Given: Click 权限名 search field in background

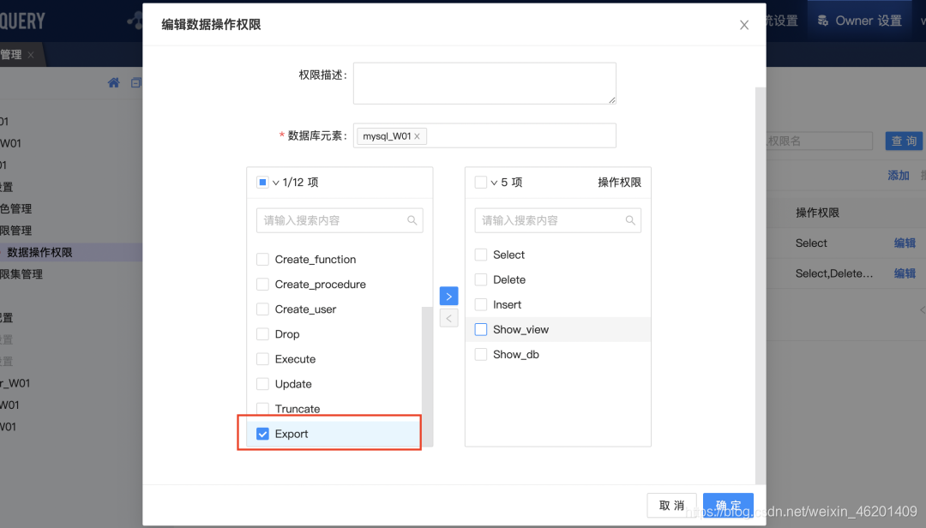Looking at the screenshot, I should point(819,141).
